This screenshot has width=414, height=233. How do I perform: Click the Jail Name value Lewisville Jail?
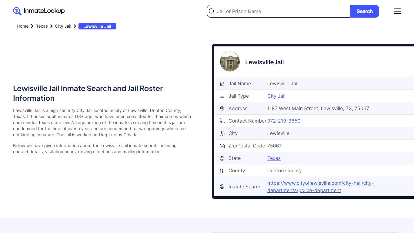pos(283,84)
